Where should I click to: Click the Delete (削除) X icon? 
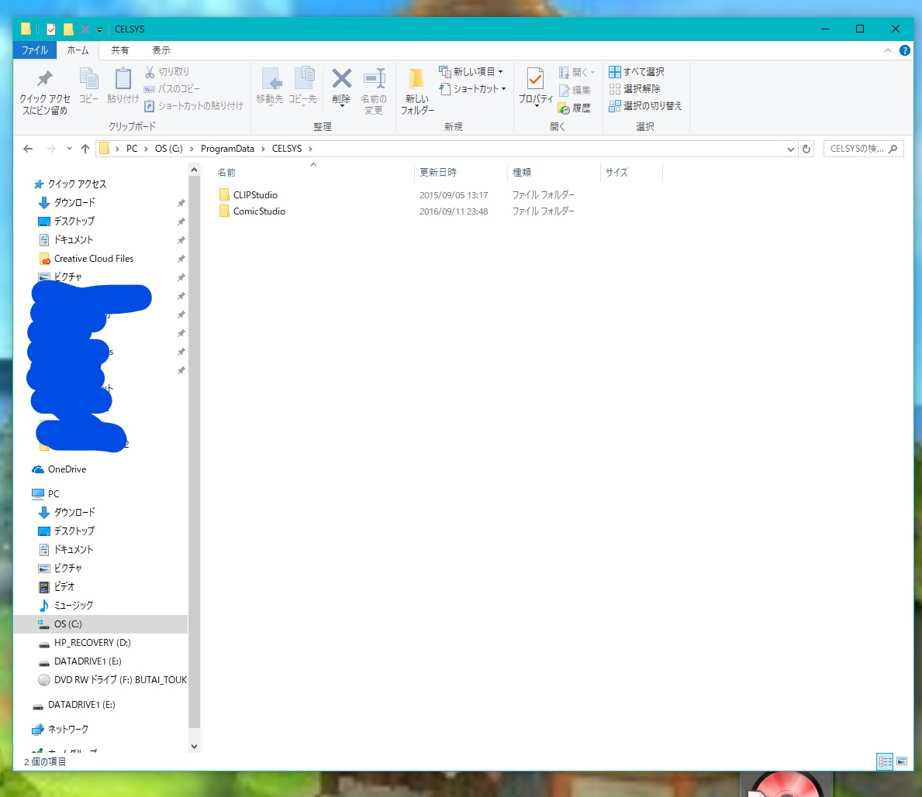click(x=342, y=79)
